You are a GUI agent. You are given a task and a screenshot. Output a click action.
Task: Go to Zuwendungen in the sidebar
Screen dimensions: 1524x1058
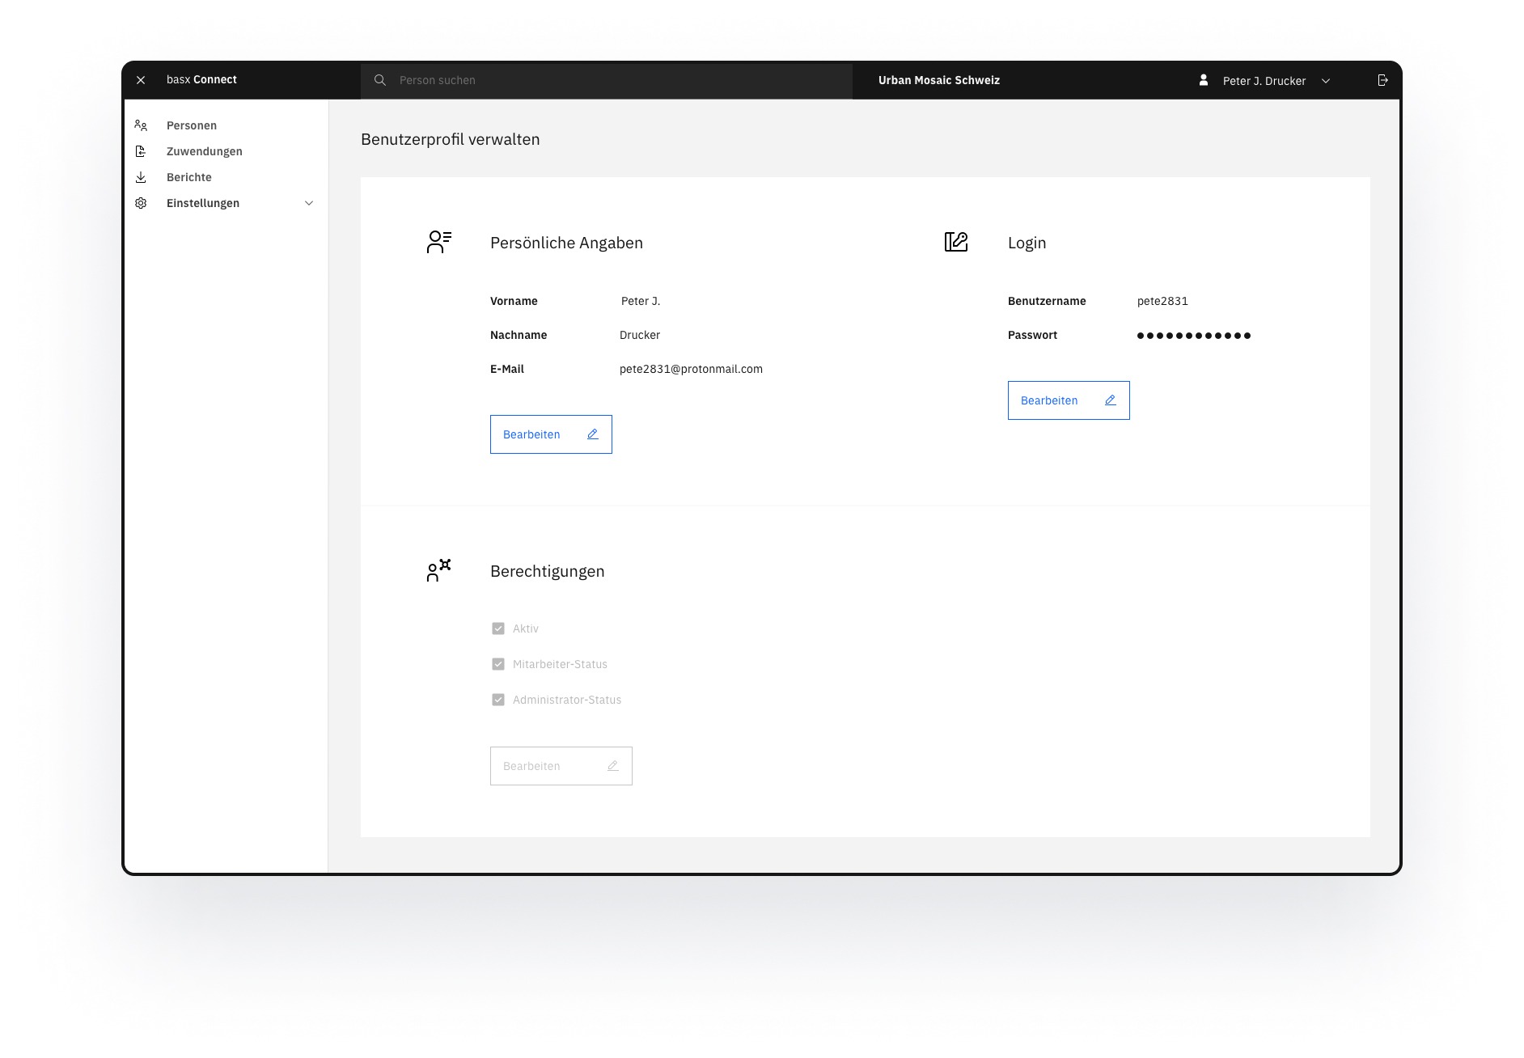pos(205,151)
